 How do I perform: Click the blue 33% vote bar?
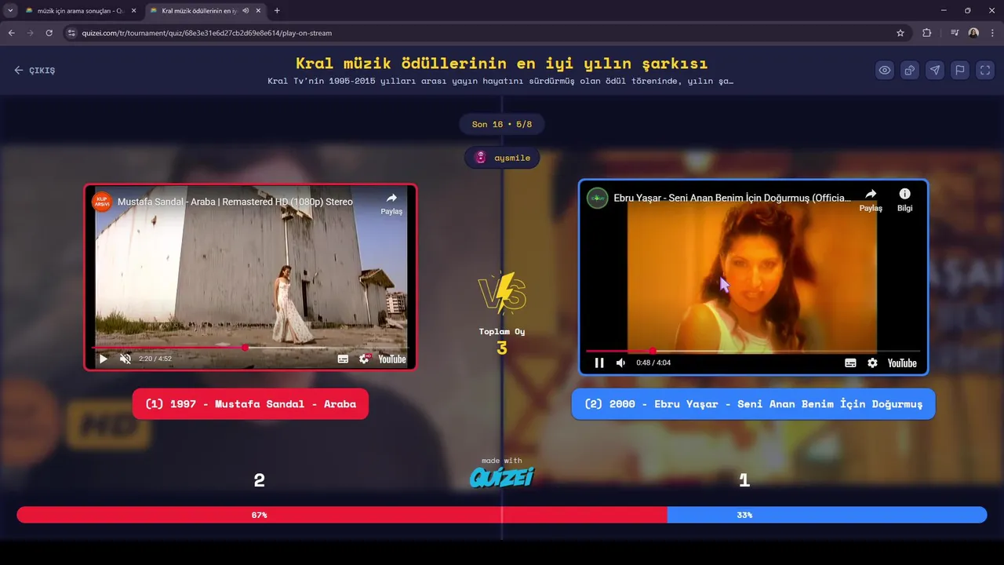tap(827, 515)
